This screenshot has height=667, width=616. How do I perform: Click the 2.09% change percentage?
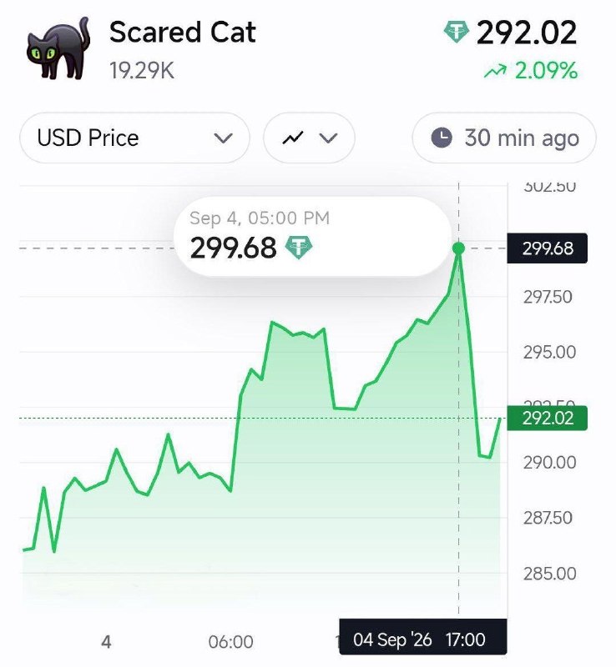coord(546,71)
